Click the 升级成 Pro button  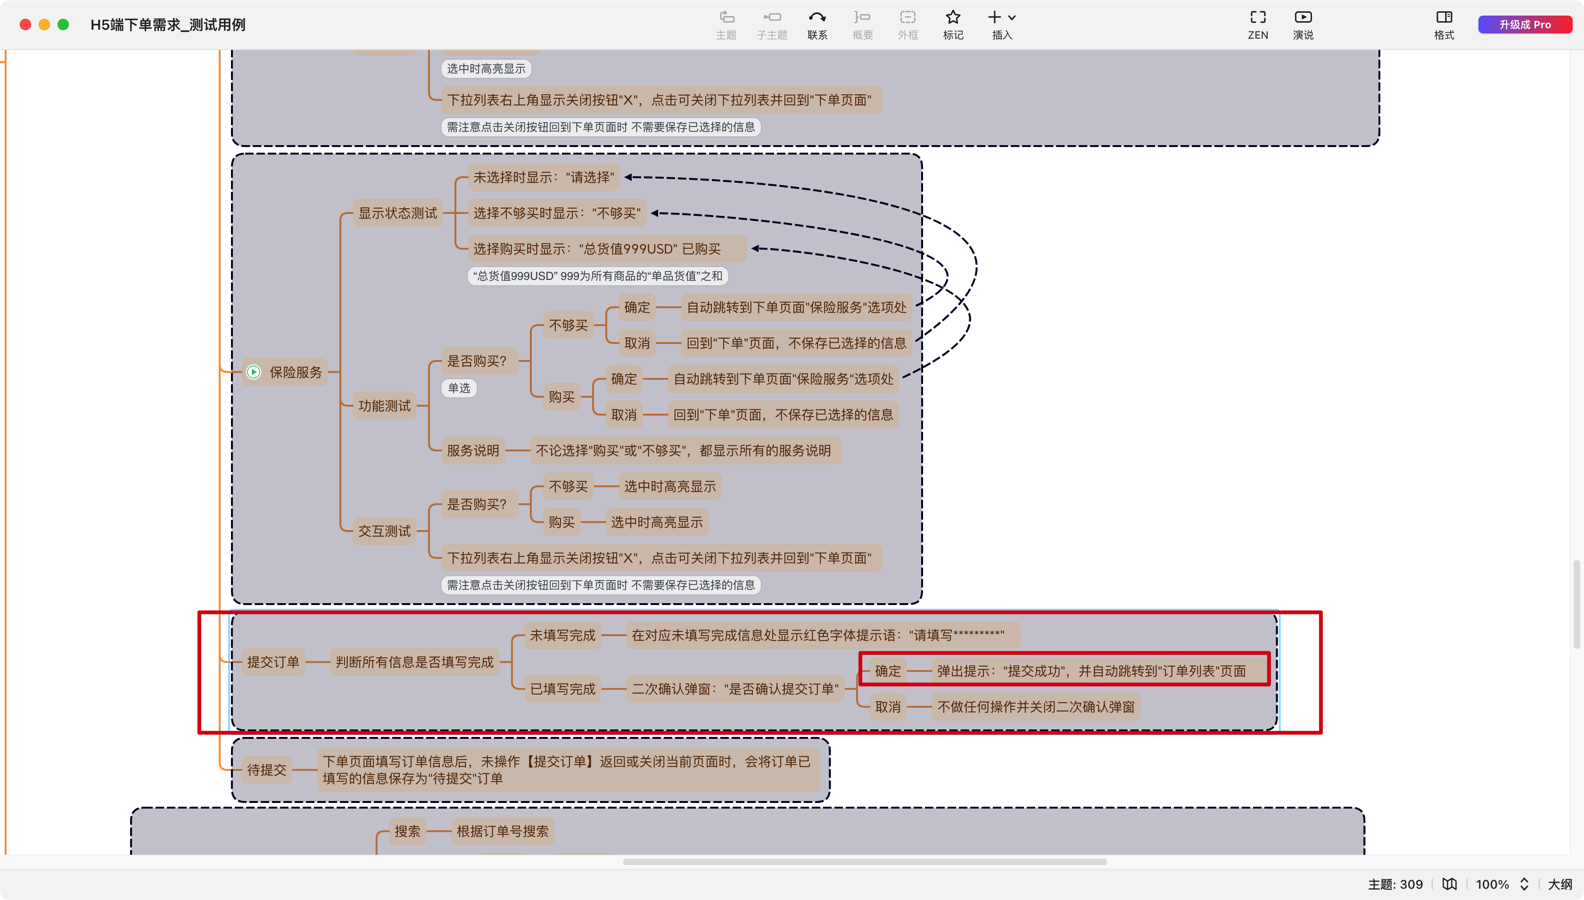click(1525, 25)
